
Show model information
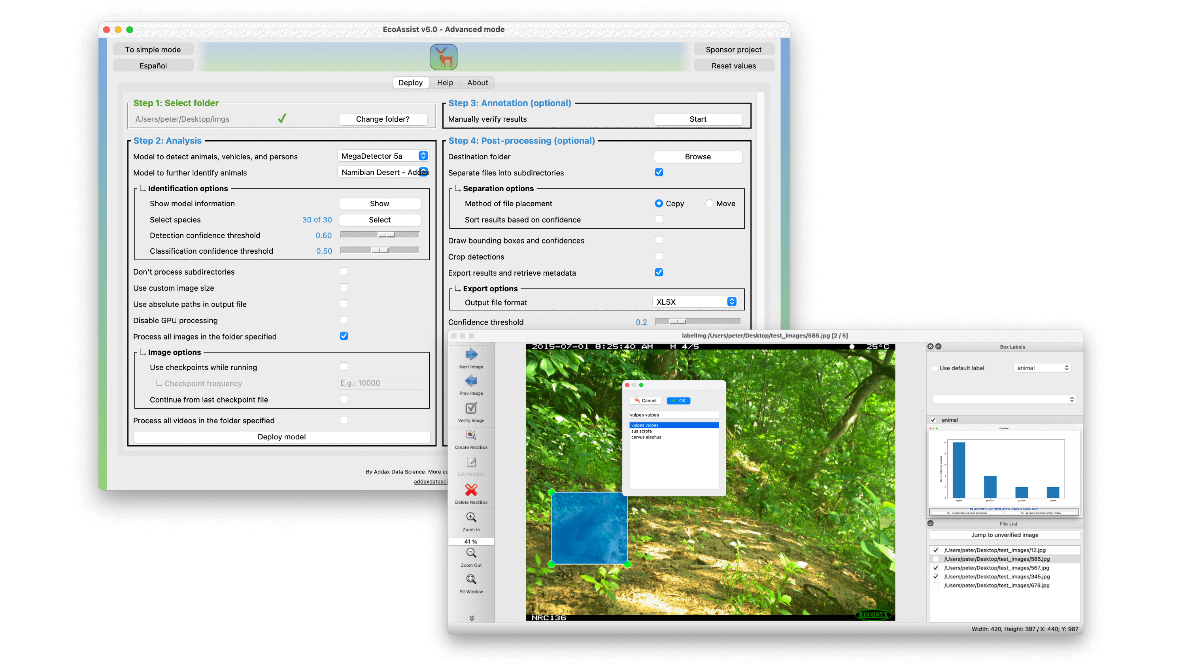[x=380, y=203]
